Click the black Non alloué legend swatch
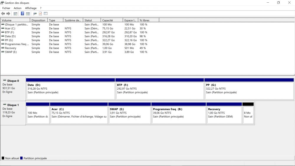 coord(3,158)
